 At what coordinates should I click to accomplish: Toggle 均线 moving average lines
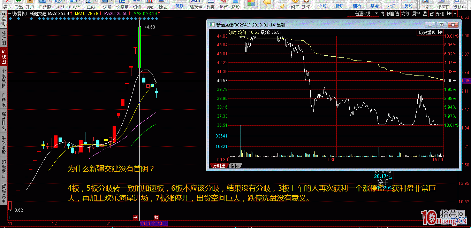tap(405, 14)
